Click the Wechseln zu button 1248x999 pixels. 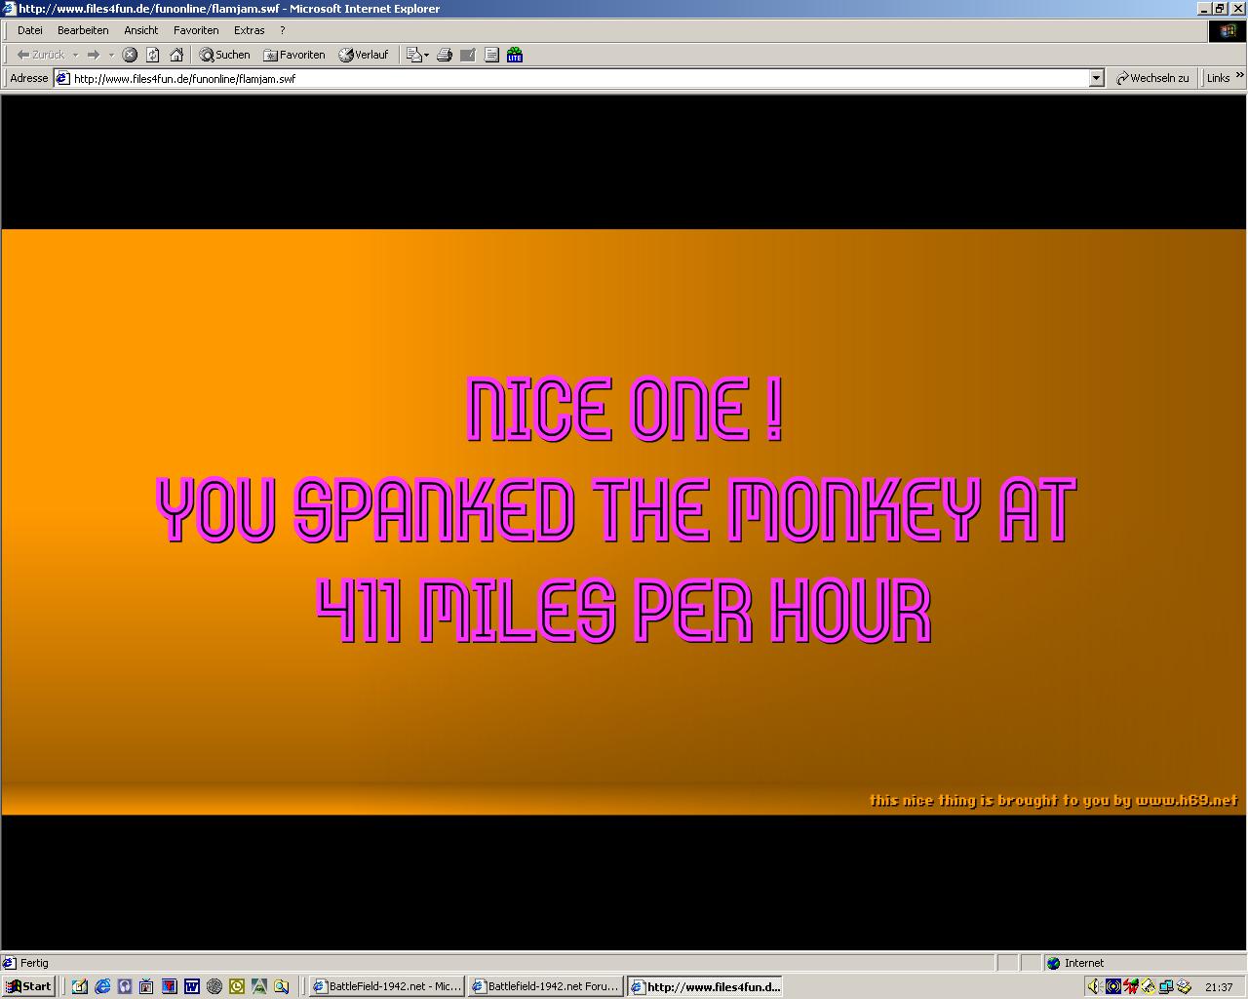pyautogui.click(x=1152, y=78)
